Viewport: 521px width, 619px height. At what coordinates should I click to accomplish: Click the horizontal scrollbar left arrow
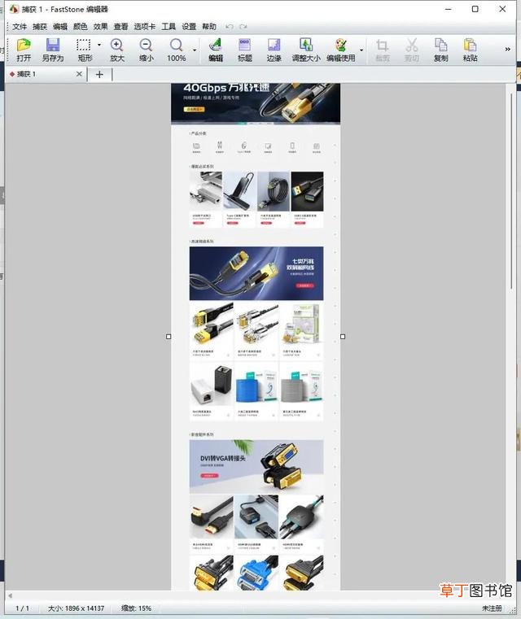click(x=11, y=595)
